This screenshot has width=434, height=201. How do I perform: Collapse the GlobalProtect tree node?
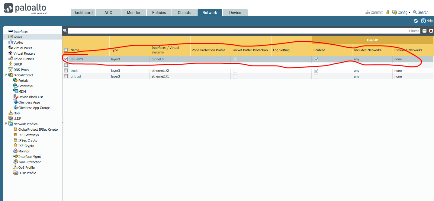pos(6,75)
